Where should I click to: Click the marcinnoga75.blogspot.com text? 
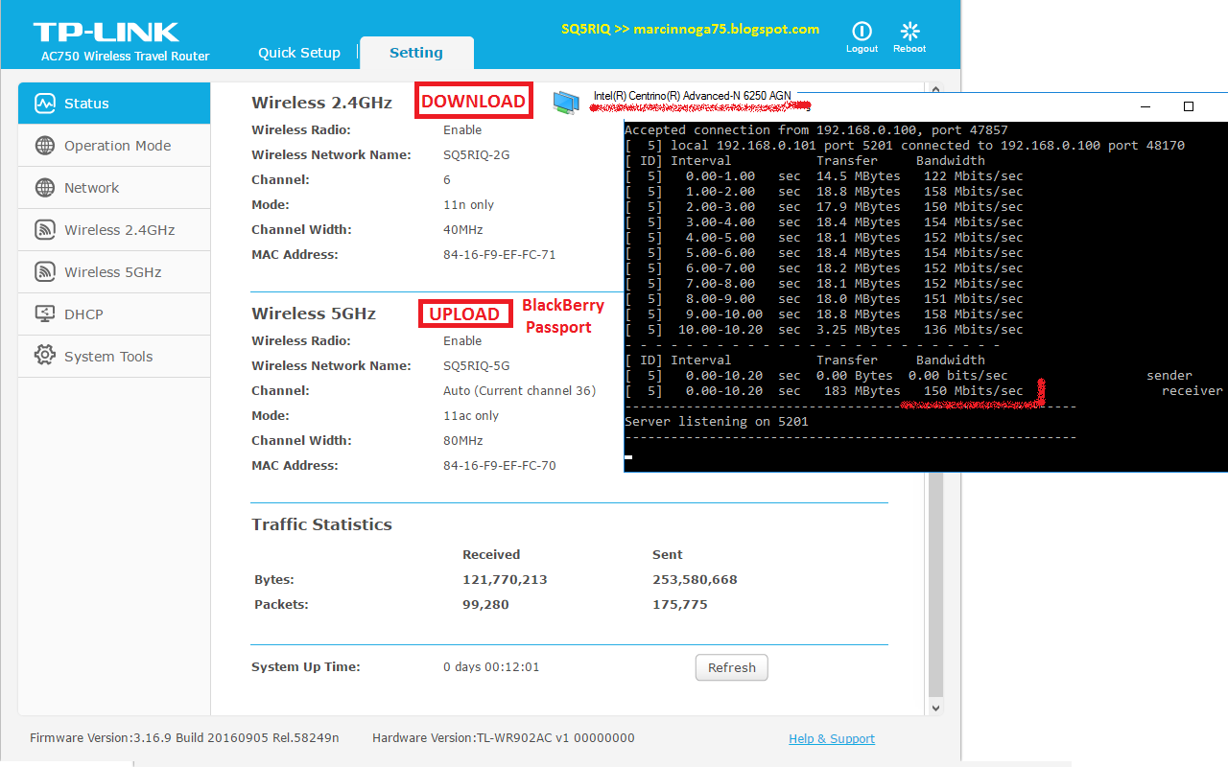pos(726,29)
